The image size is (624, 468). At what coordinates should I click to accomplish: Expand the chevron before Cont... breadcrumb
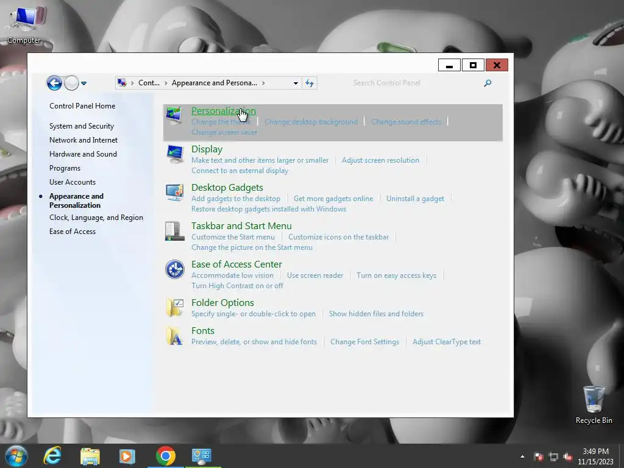click(132, 83)
